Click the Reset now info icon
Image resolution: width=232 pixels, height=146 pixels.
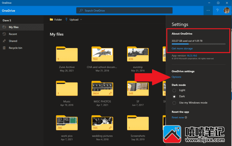pos(186,118)
